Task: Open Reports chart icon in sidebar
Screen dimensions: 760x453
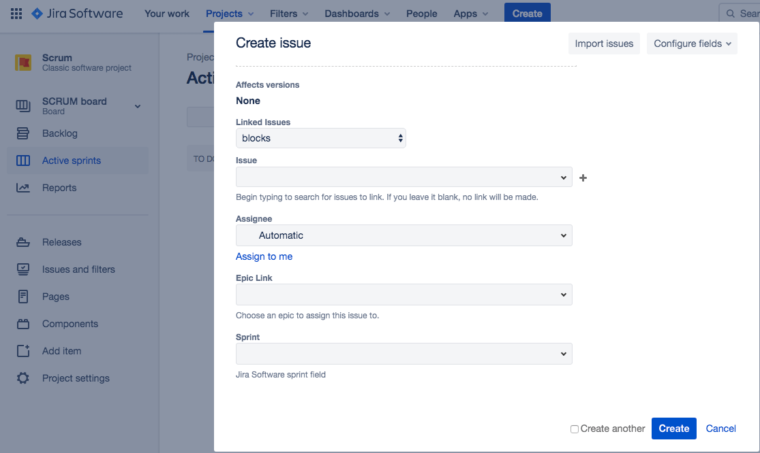Action: (x=23, y=188)
